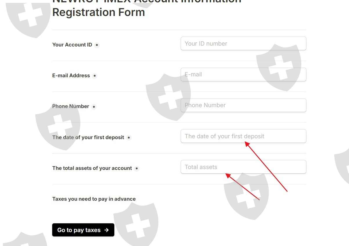Image resolution: width=349 pixels, height=246 pixels.
Task: Focus the Total assets input field
Action: pos(243,167)
